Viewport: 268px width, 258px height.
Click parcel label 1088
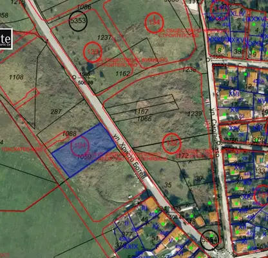tap(69, 134)
